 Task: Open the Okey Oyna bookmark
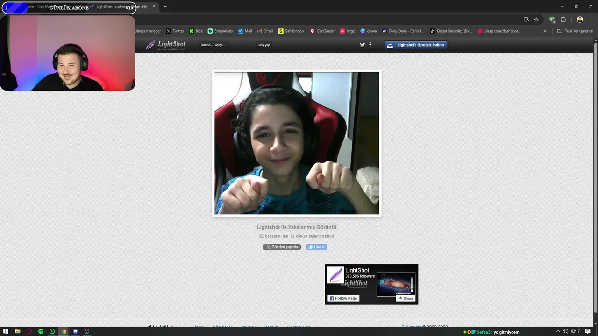click(x=403, y=31)
